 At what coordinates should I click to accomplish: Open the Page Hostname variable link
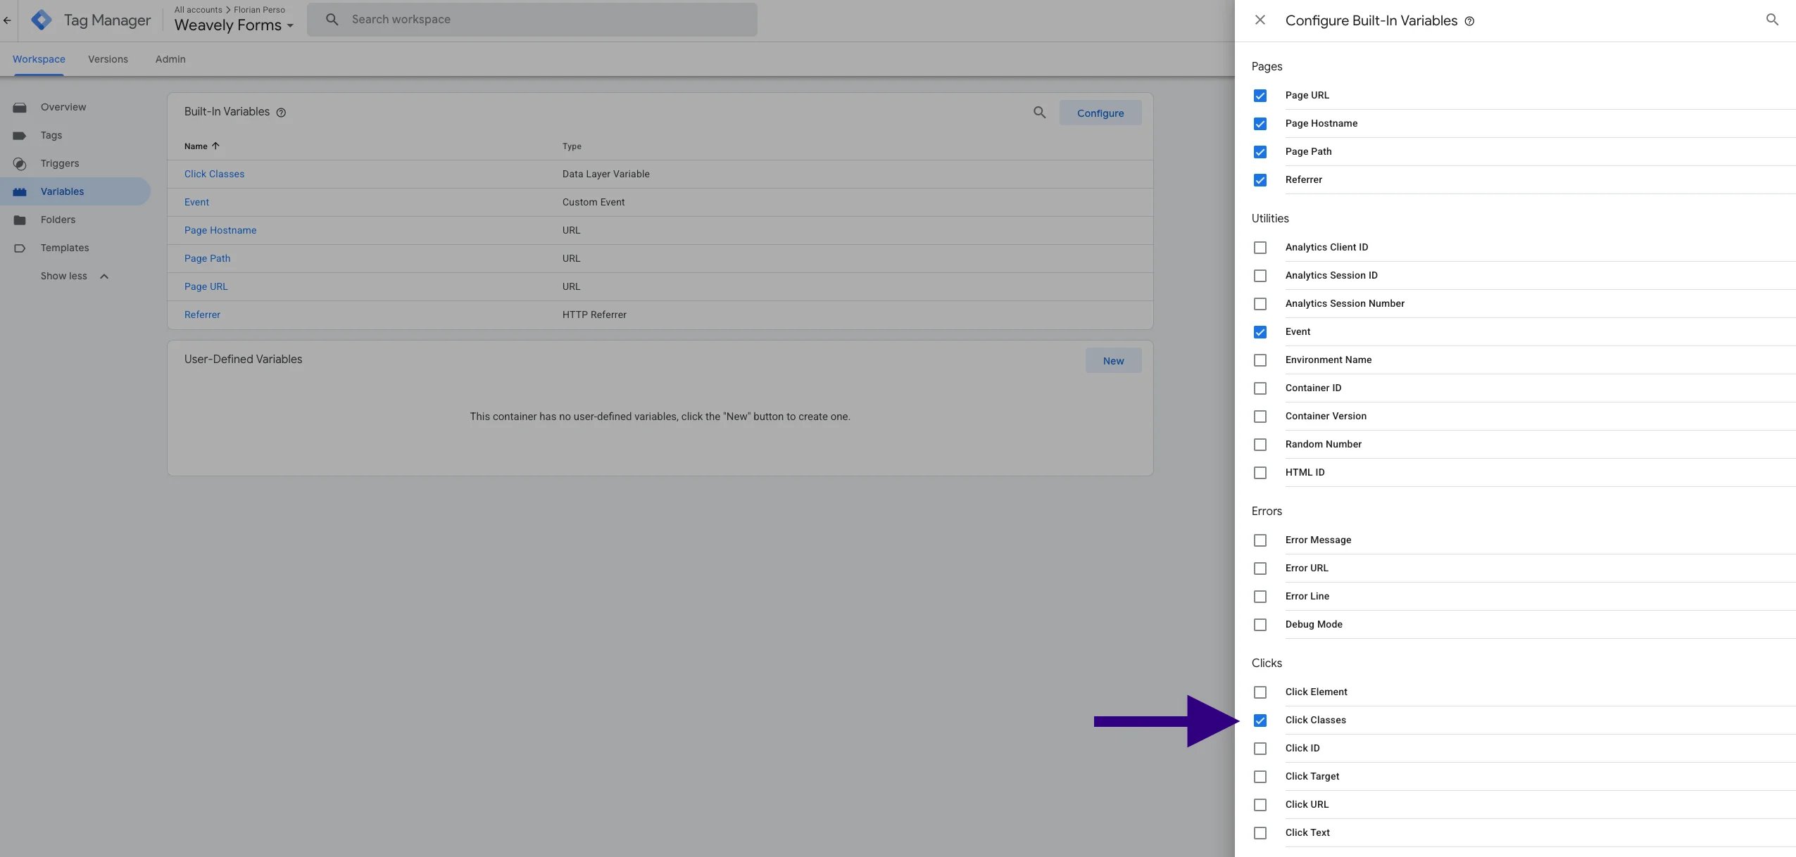[220, 230]
